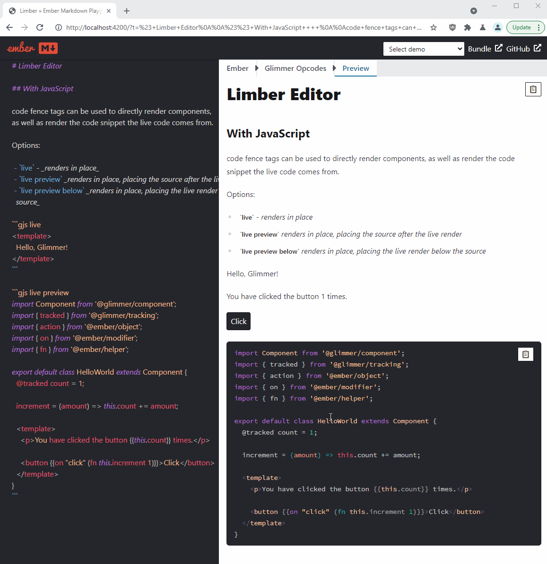Open the browser extensions puzzle icon
The width and height of the screenshot is (547, 564).
468,27
